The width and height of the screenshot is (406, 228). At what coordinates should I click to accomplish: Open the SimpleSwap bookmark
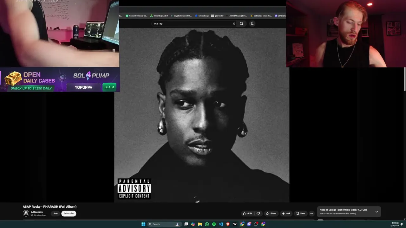(202, 16)
